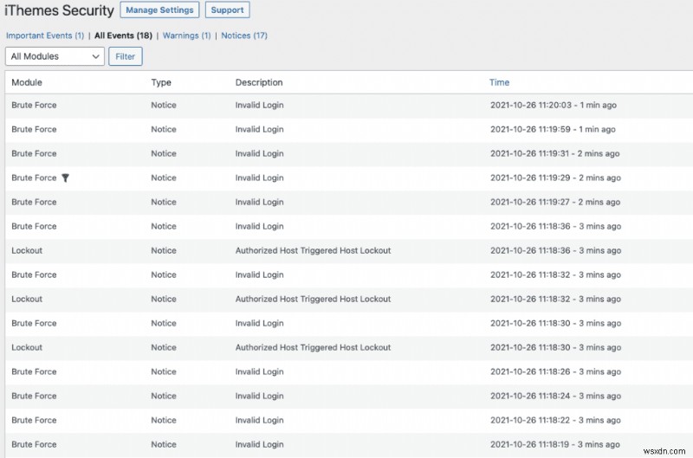Image resolution: width=693 pixels, height=458 pixels.
Task: Click the Module column header
Action: [x=27, y=82]
